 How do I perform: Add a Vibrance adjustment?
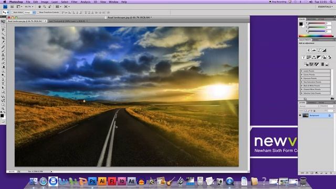point(303,57)
